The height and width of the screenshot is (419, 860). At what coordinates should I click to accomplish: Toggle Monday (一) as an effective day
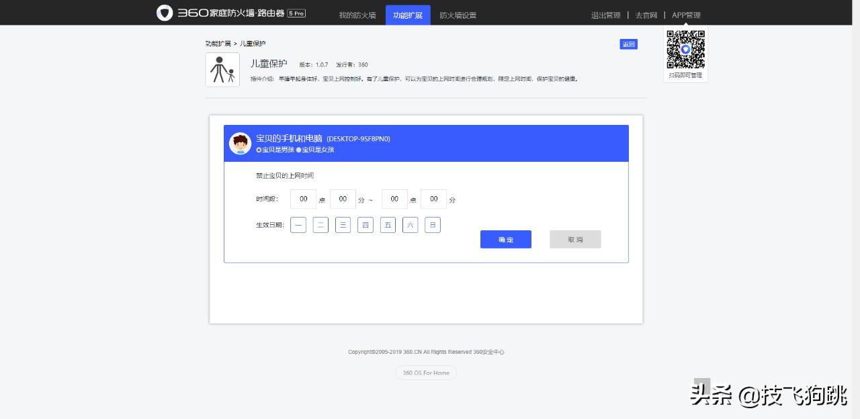[x=298, y=225]
